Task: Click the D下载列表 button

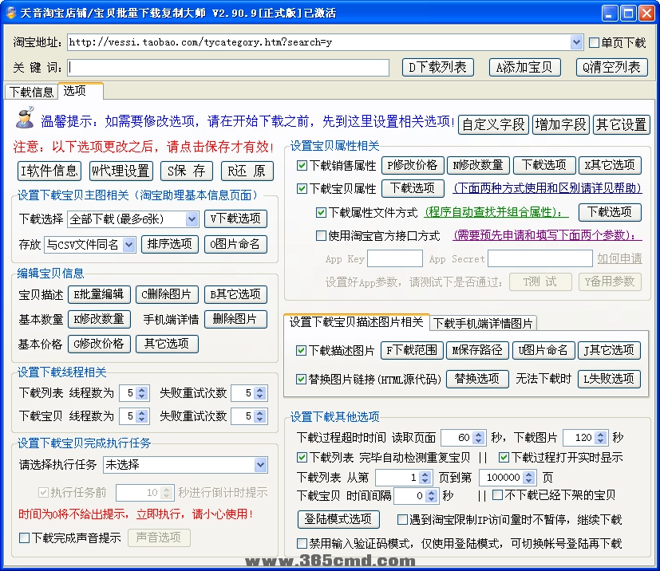Action: [437, 67]
